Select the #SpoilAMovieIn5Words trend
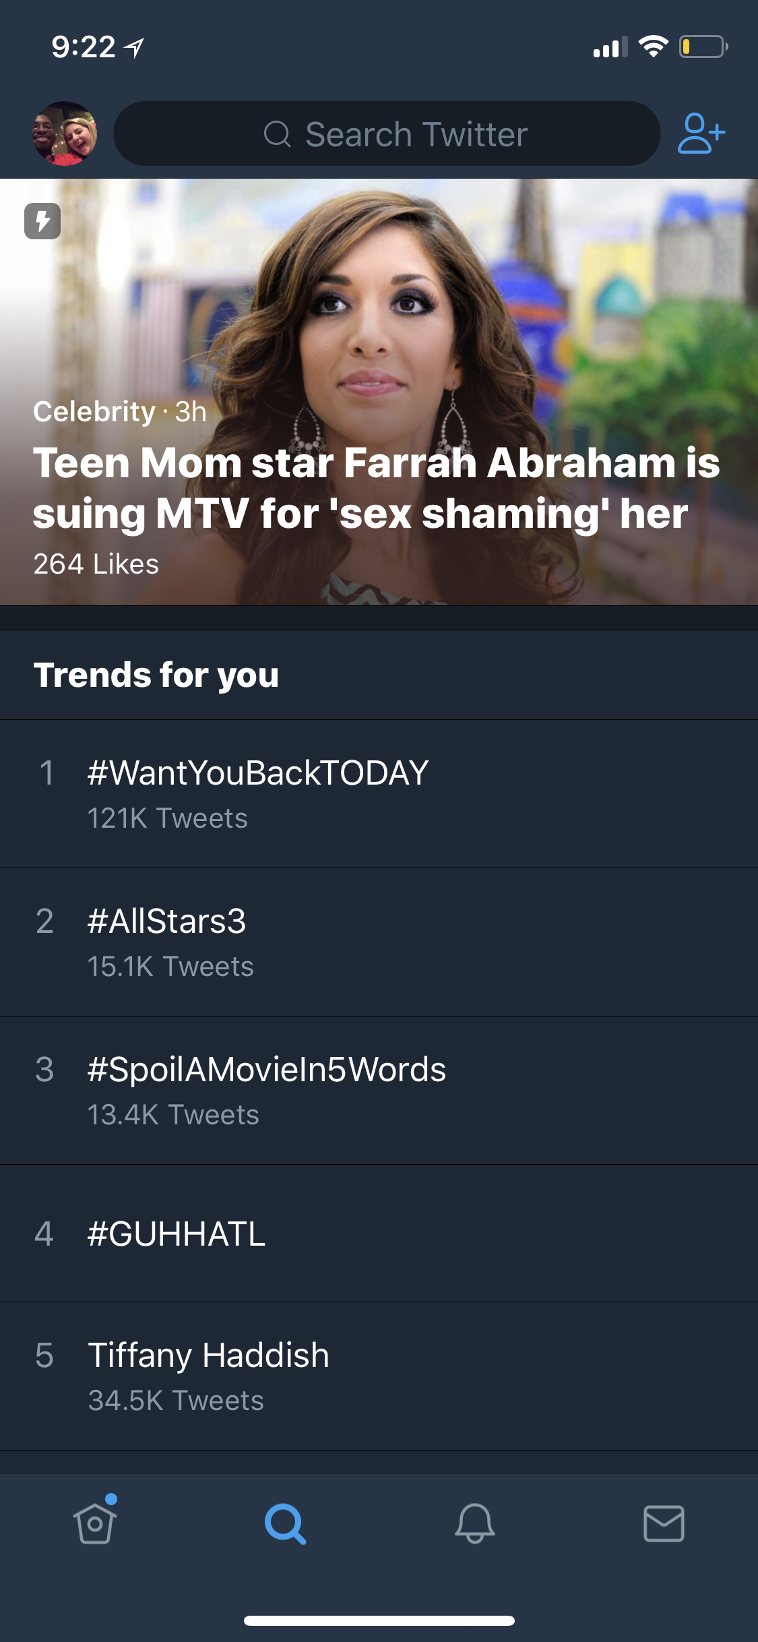 tap(379, 1091)
